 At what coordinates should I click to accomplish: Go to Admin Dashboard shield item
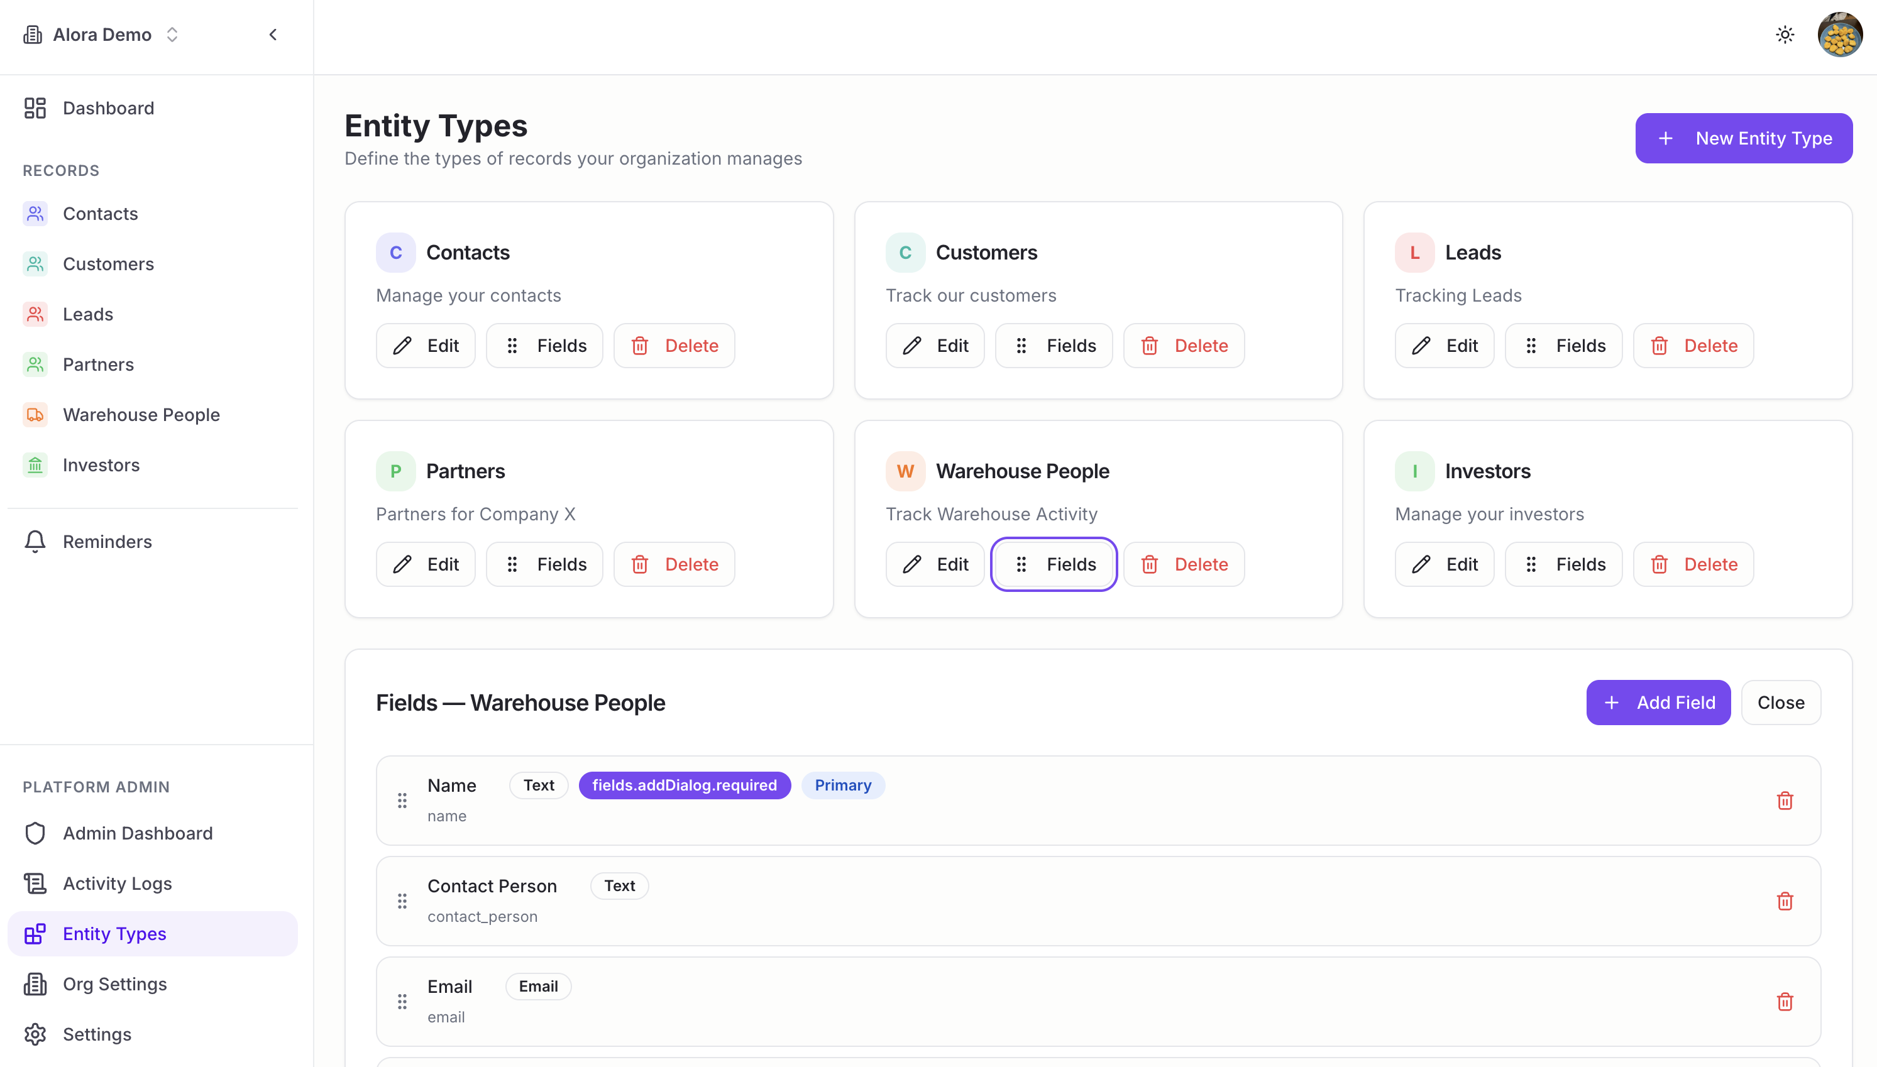pyautogui.click(x=137, y=833)
